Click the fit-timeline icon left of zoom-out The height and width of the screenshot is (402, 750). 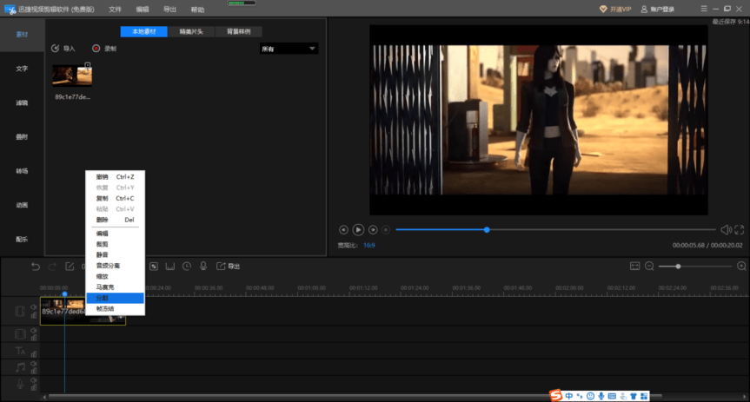[634, 266]
